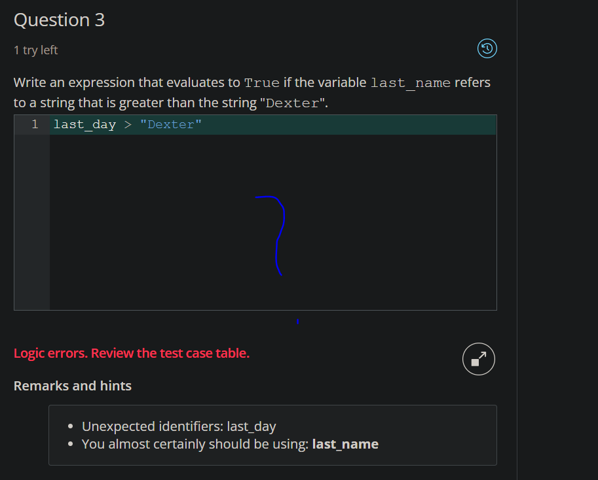Click the hints box containing the bullet list
This screenshot has width=598, height=480.
tap(272, 435)
